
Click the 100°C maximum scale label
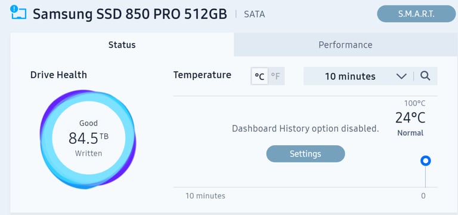coord(415,103)
